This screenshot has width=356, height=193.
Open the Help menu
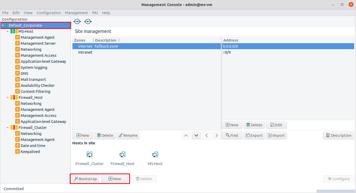106,13
